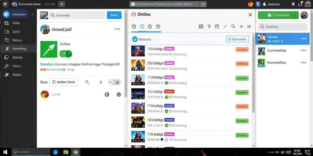313x156 pixels.
Task: Click the plus icon in Online toolbar
Action: point(241,27)
